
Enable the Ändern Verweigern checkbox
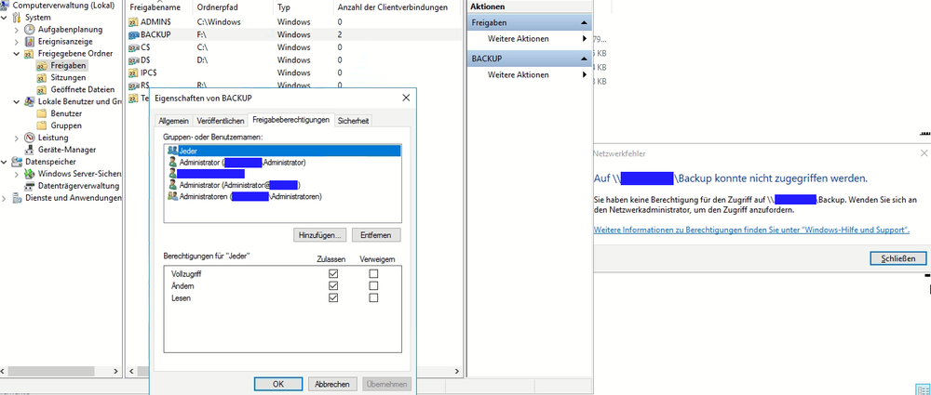point(373,286)
